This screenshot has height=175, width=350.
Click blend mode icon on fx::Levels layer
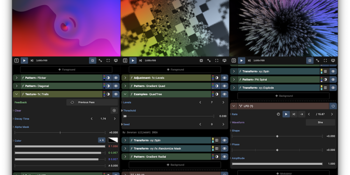(217, 77)
